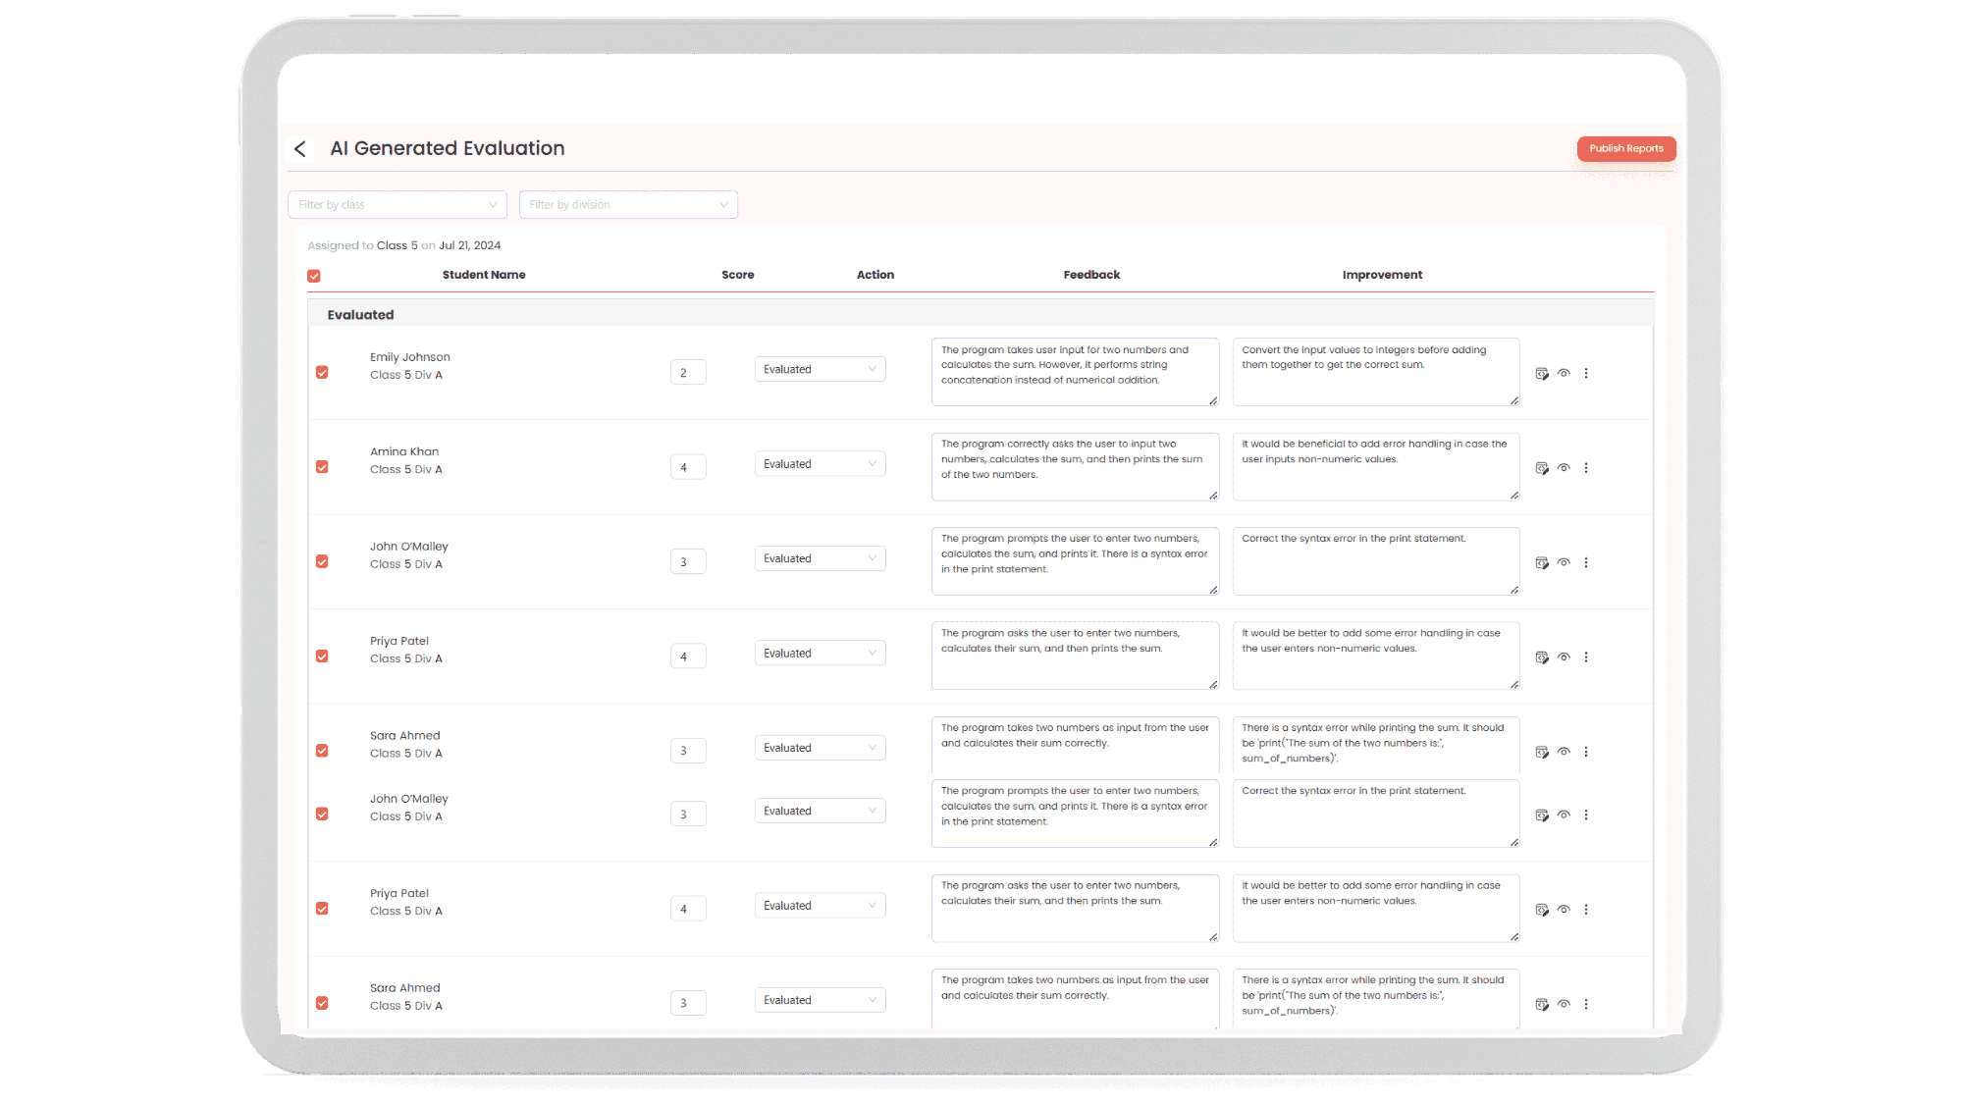Viewport: 1963px width, 1104px height.
Task: Click eye preview icon for Emily Johnson
Action: [1564, 373]
